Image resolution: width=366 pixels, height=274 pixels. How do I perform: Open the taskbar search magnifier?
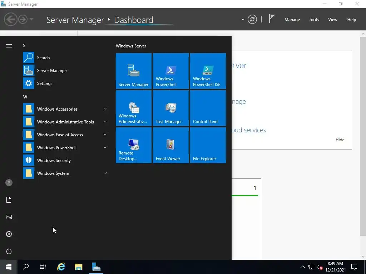[26, 267]
